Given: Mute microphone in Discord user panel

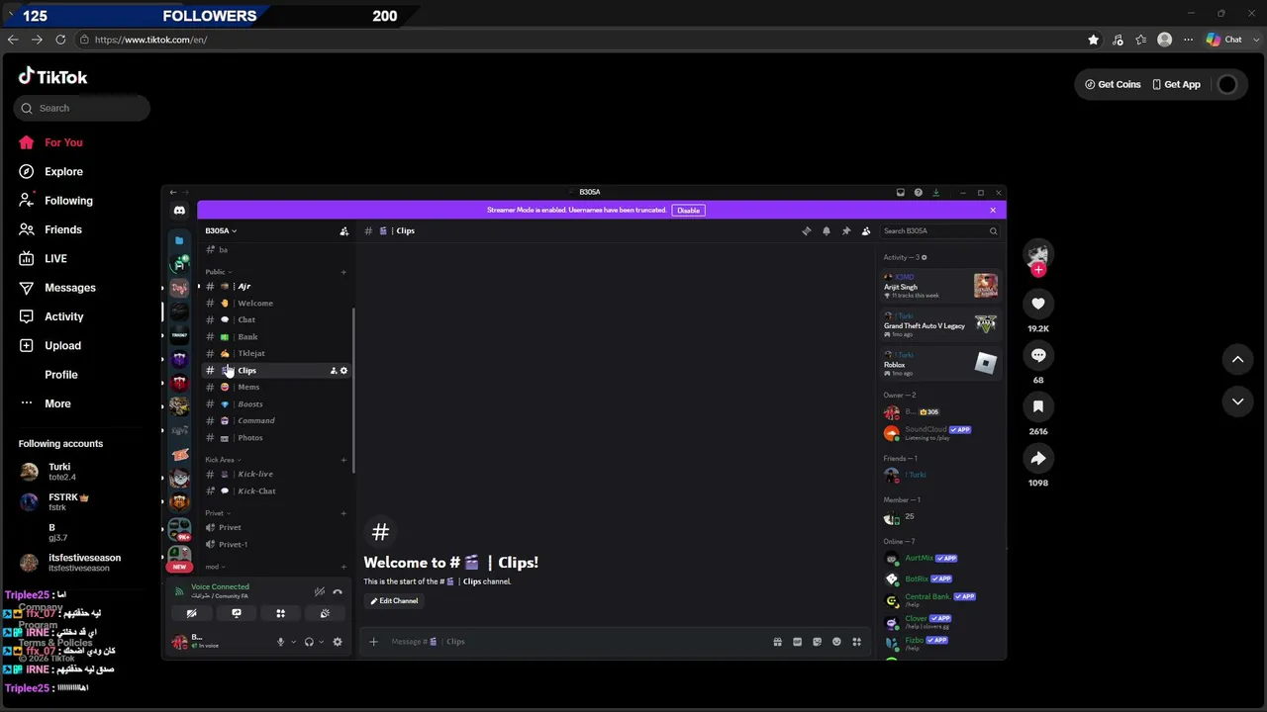Looking at the screenshot, I should tap(280, 642).
